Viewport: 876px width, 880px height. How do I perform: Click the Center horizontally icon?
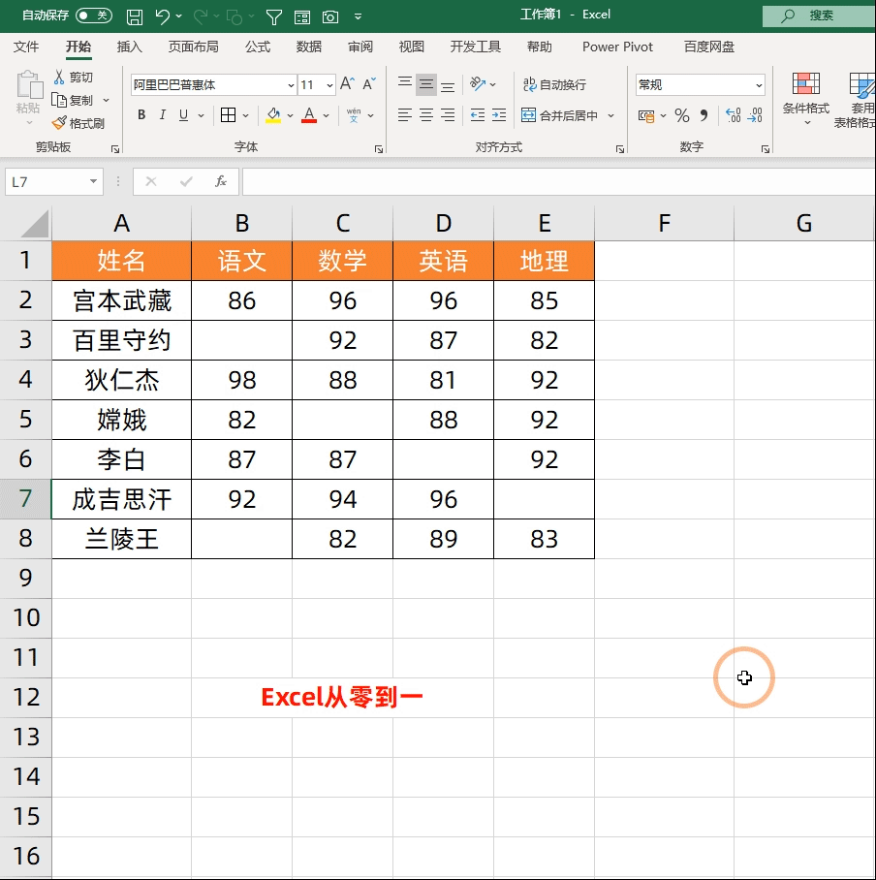[x=426, y=115]
